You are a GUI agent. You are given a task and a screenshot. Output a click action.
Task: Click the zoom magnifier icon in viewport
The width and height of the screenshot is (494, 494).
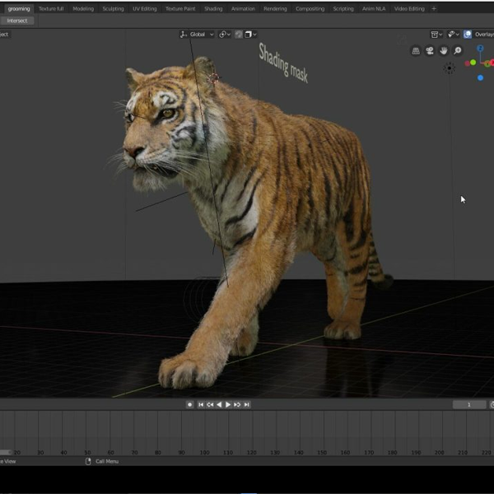pos(458,51)
